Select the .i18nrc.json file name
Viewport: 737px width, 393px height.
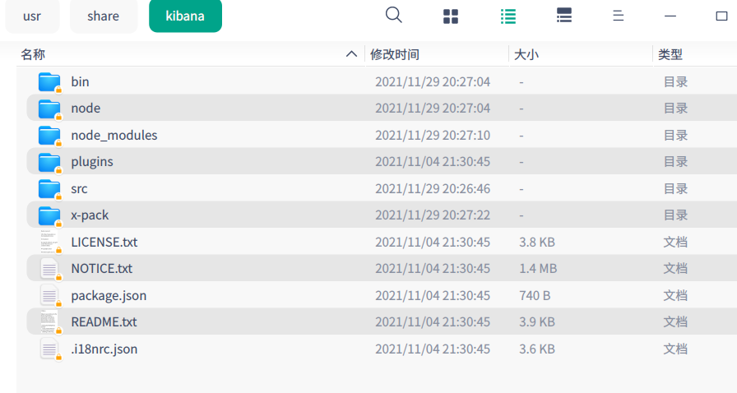coord(104,349)
